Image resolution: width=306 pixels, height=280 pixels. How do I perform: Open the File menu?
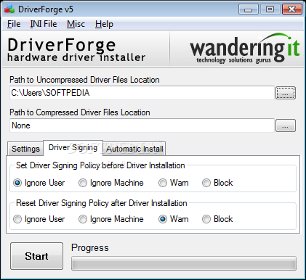(x=14, y=24)
